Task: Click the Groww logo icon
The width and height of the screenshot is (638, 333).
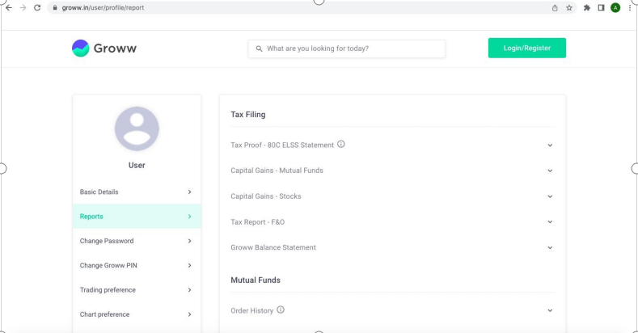Action: coord(81,48)
